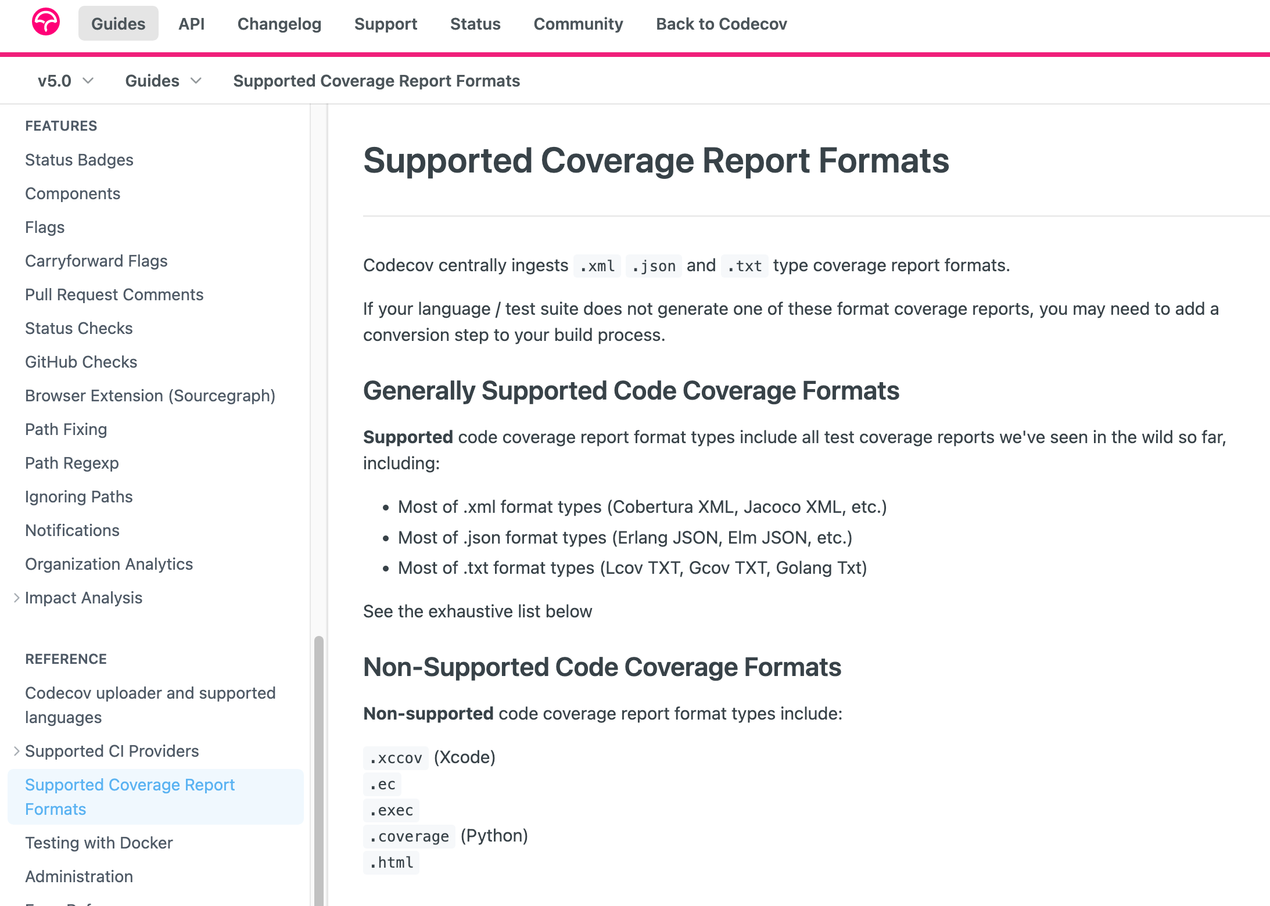1270x906 pixels.
Task: Go to Browser Extension (Sourcegraph) page
Action: (150, 396)
